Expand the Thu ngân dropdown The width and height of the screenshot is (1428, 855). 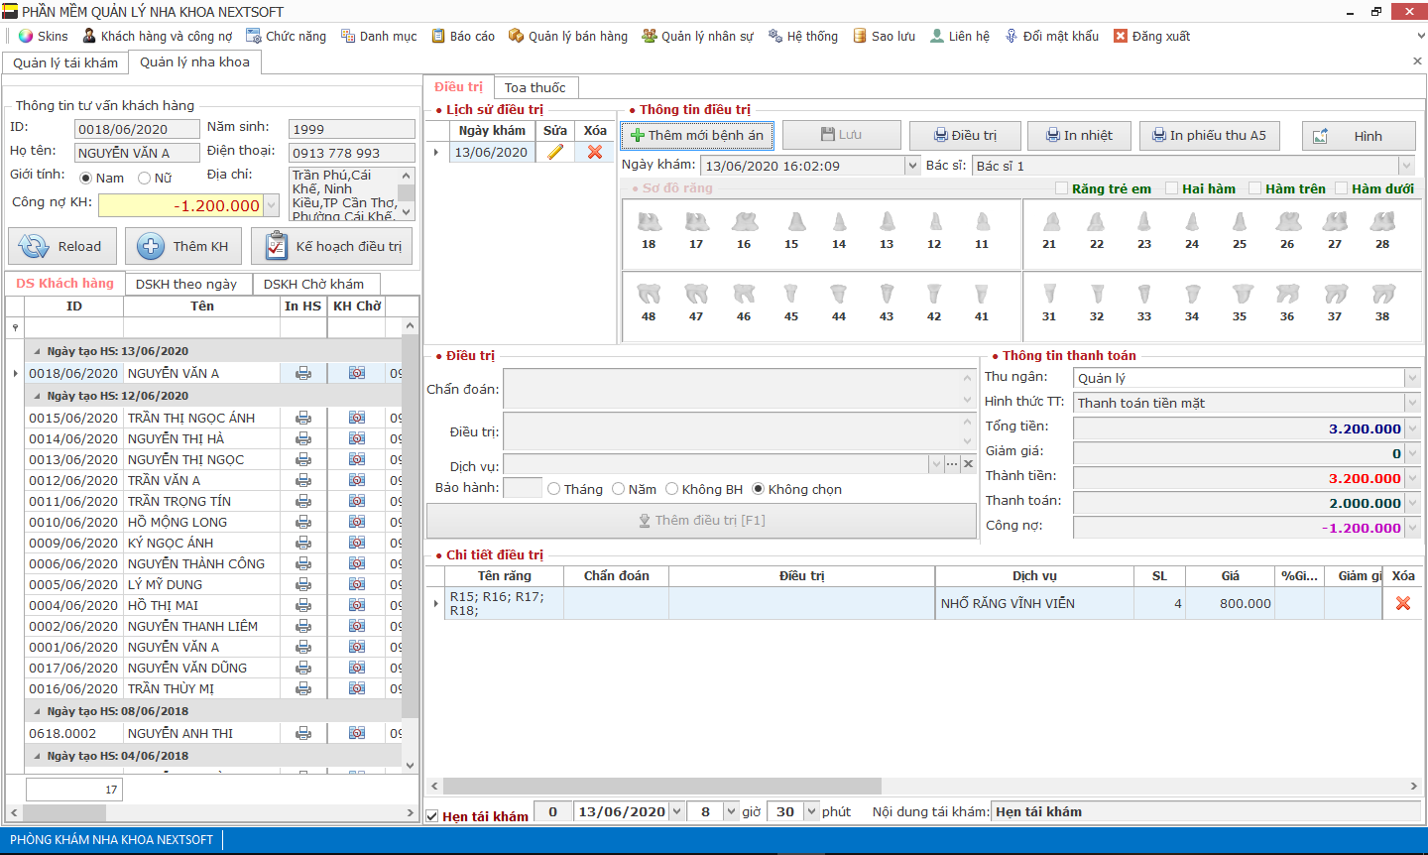tap(1412, 378)
